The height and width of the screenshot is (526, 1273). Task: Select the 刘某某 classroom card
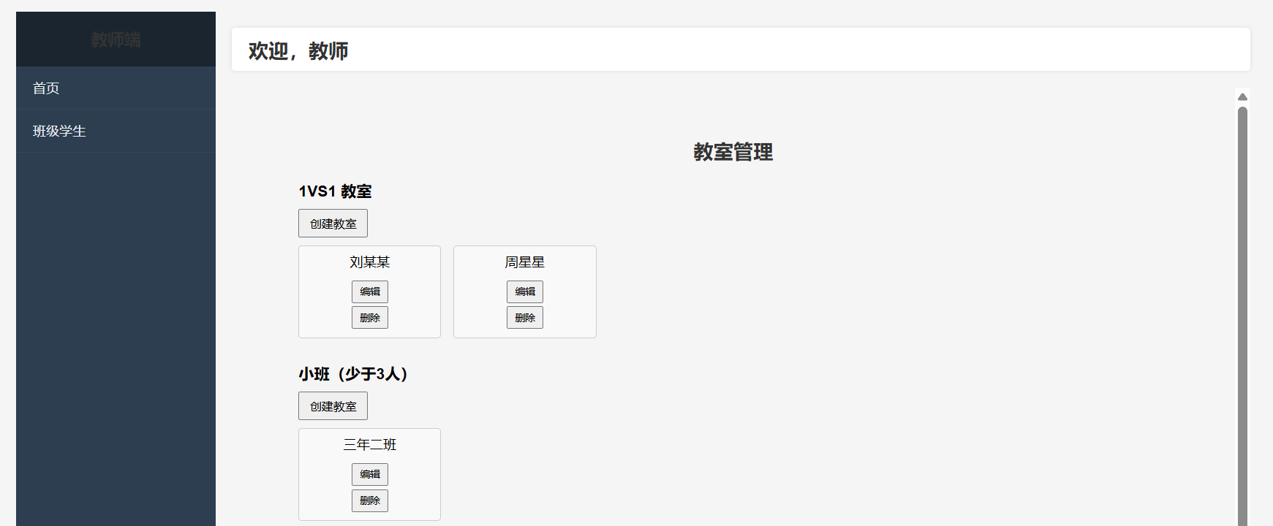click(x=369, y=262)
